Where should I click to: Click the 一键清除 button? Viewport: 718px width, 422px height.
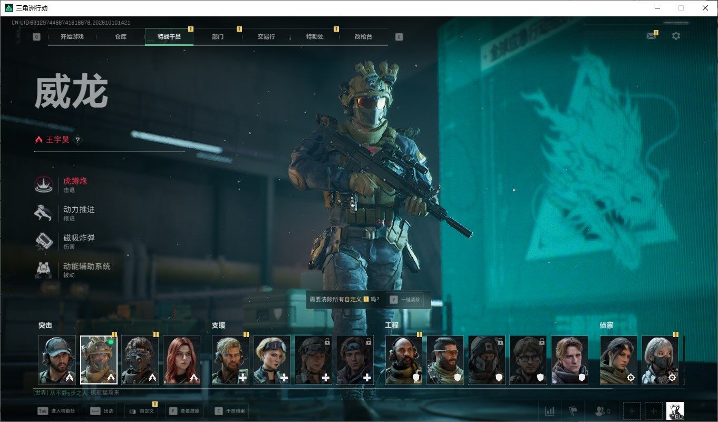click(405, 299)
